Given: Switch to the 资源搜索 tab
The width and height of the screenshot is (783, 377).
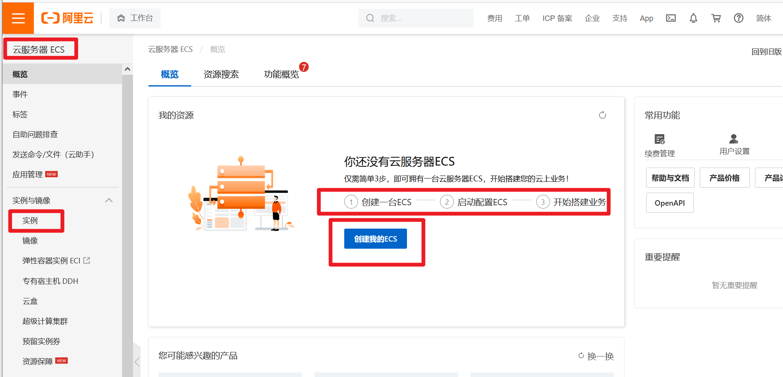Looking at the screenshot, I should click(221, 74).
